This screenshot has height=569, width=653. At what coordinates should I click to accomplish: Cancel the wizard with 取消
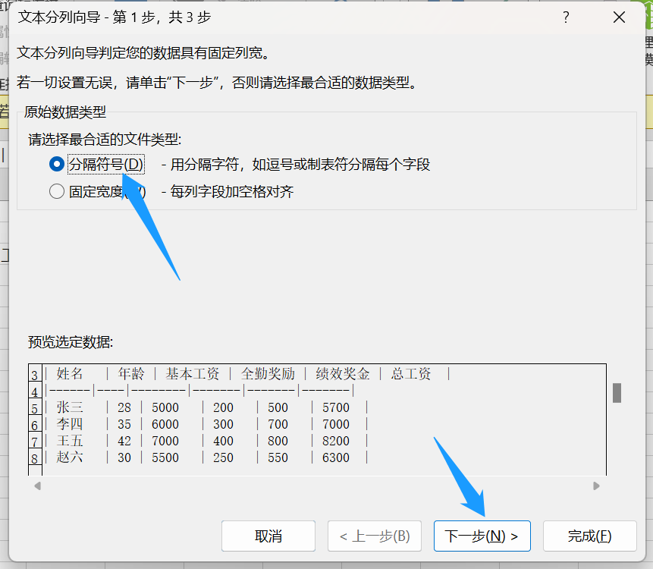268,536
